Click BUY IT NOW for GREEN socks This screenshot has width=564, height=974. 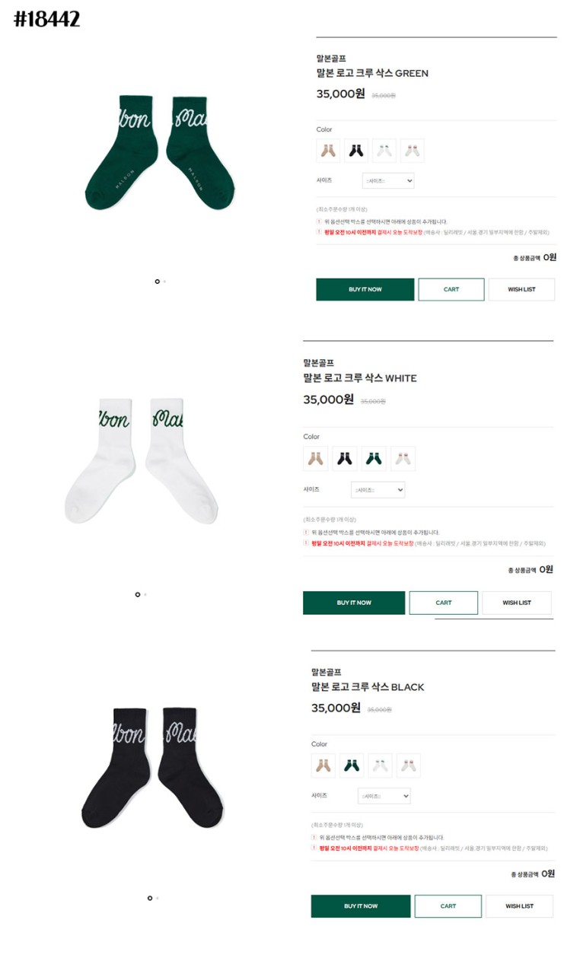pos(365,290)
